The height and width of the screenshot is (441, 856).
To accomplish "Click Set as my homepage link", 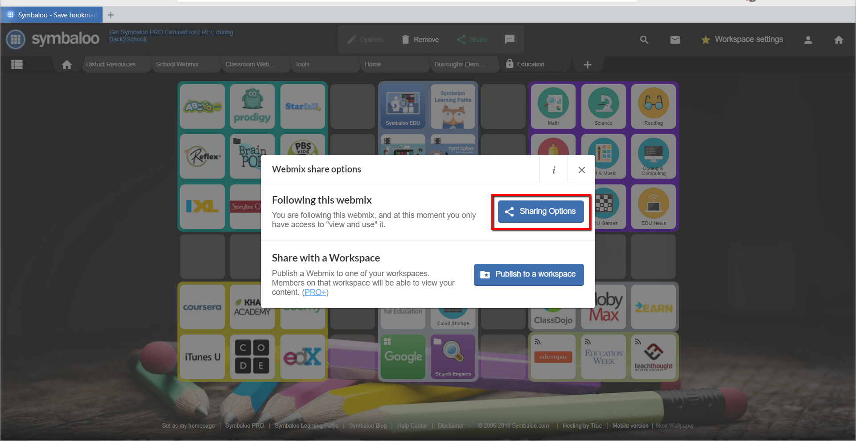I will click(x=188, y=426).
